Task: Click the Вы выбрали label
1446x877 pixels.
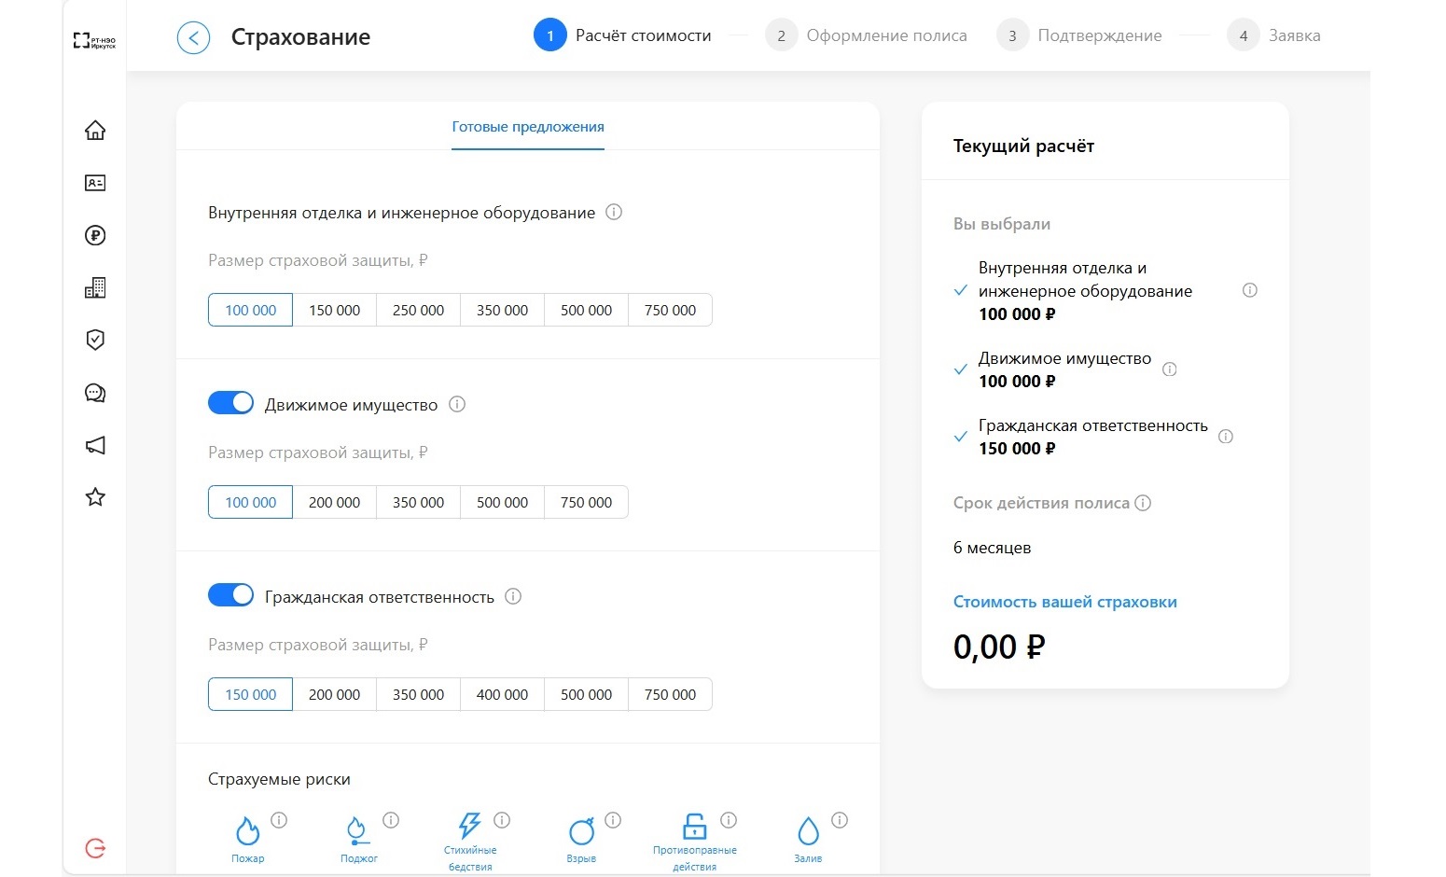Action: (1002, 224)
